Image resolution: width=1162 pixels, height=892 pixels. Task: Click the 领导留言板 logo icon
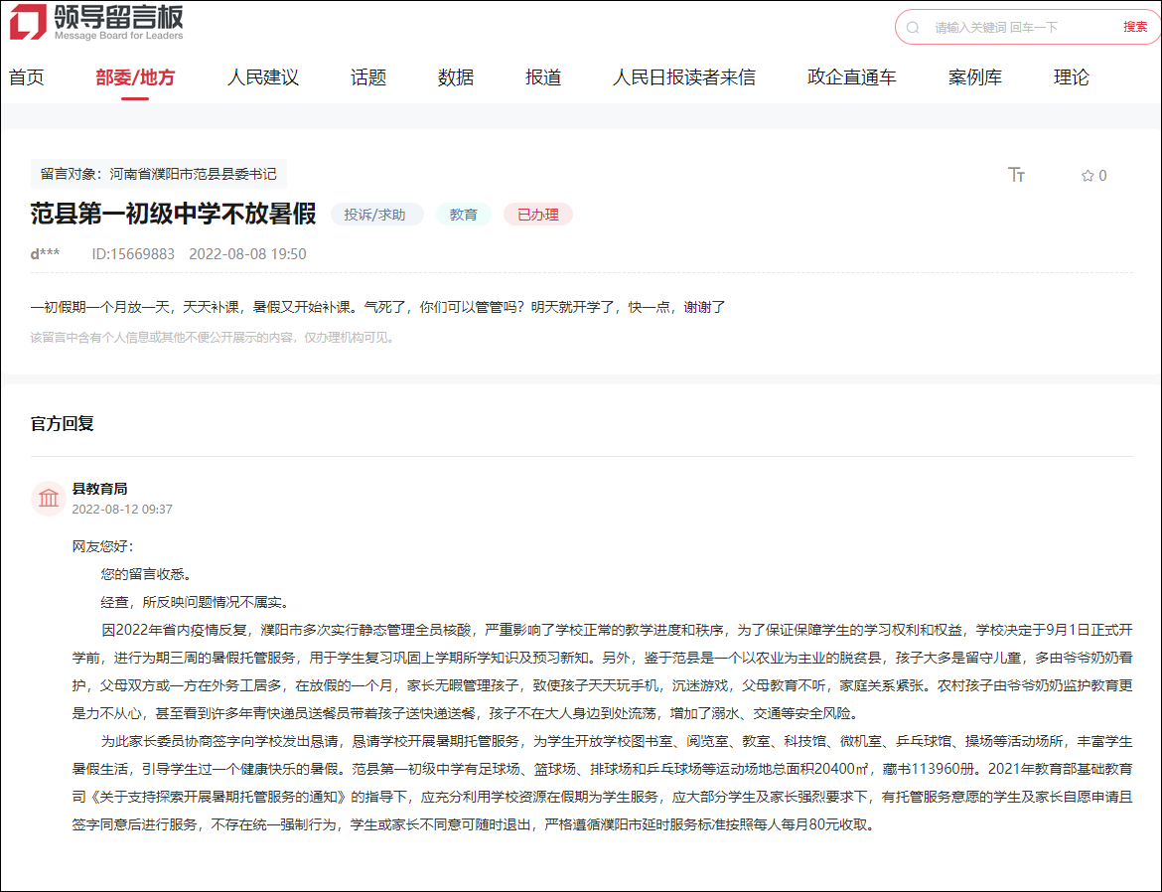pyautogui.click(x=28, y=24)
